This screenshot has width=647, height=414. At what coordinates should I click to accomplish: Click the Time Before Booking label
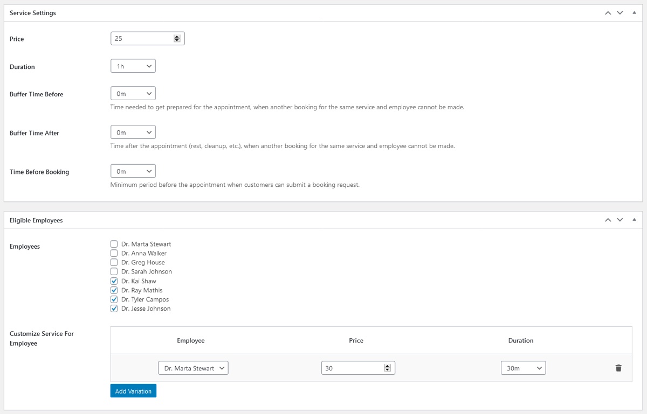pos(39,172)
